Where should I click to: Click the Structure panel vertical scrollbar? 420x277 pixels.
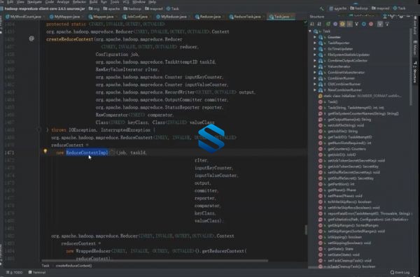(x=411, y=67)
